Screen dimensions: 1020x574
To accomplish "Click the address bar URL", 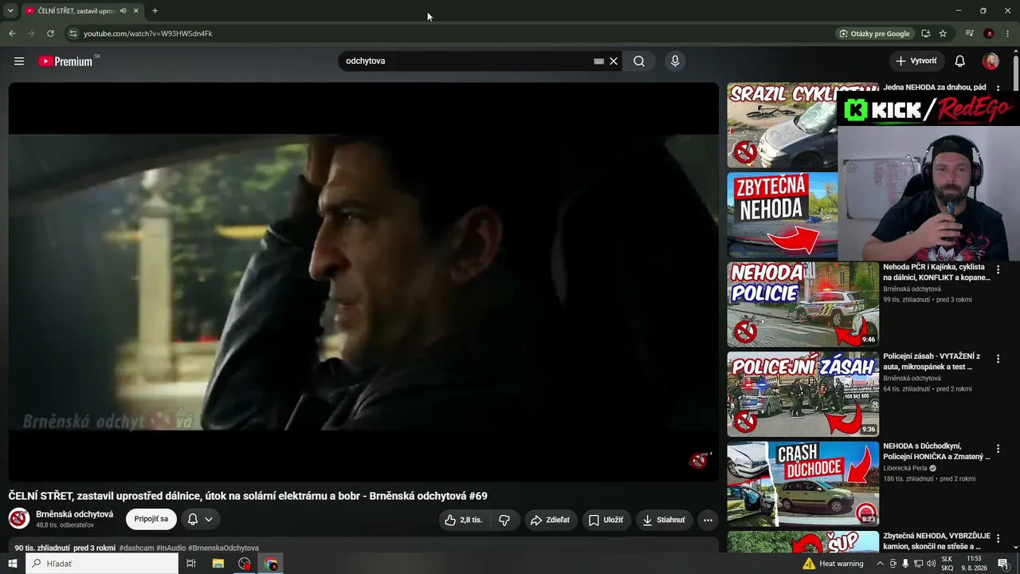I will pyautogui.click(x=148, y=33).
